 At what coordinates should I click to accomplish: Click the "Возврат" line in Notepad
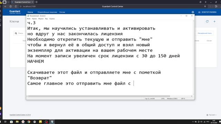pos(40,78)
